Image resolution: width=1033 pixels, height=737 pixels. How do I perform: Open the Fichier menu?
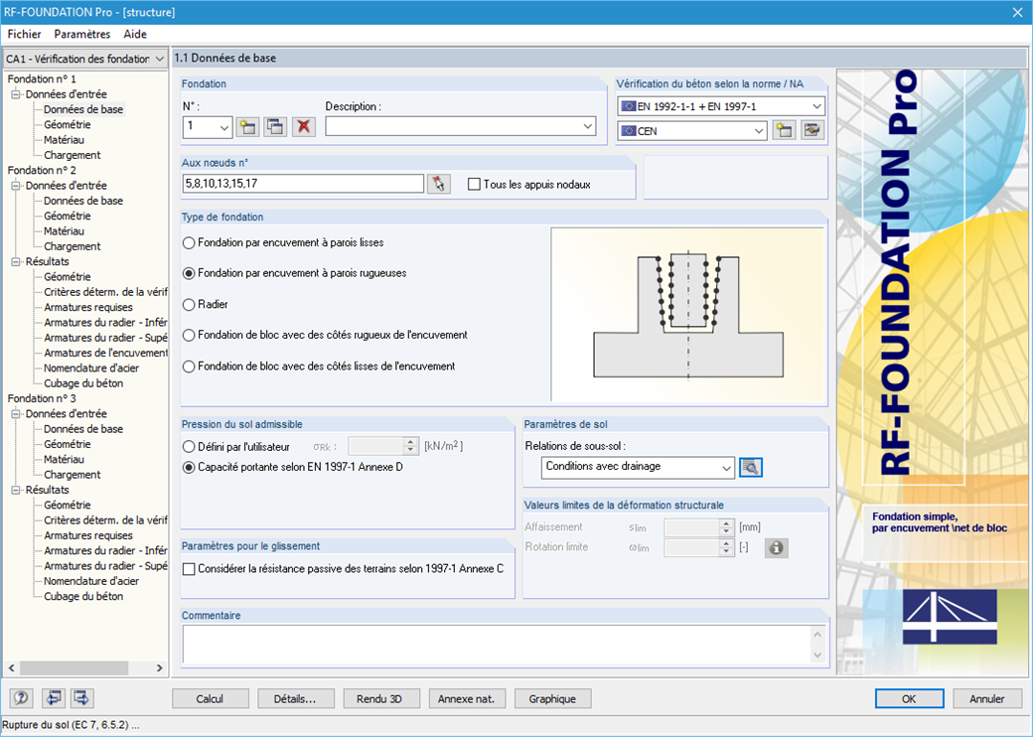click(25, 34)
